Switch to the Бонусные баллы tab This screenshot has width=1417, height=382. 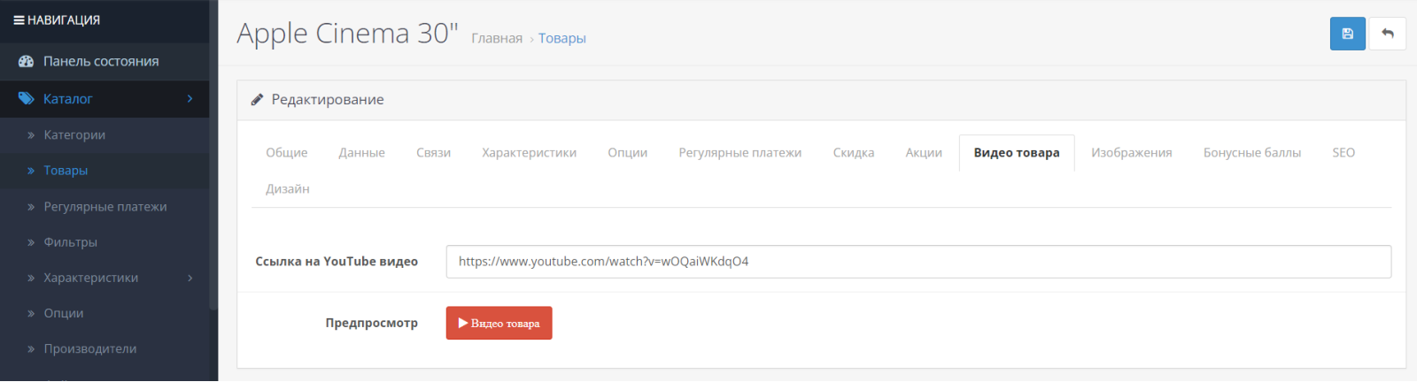pyautogui.click(x=1251, y=153)
